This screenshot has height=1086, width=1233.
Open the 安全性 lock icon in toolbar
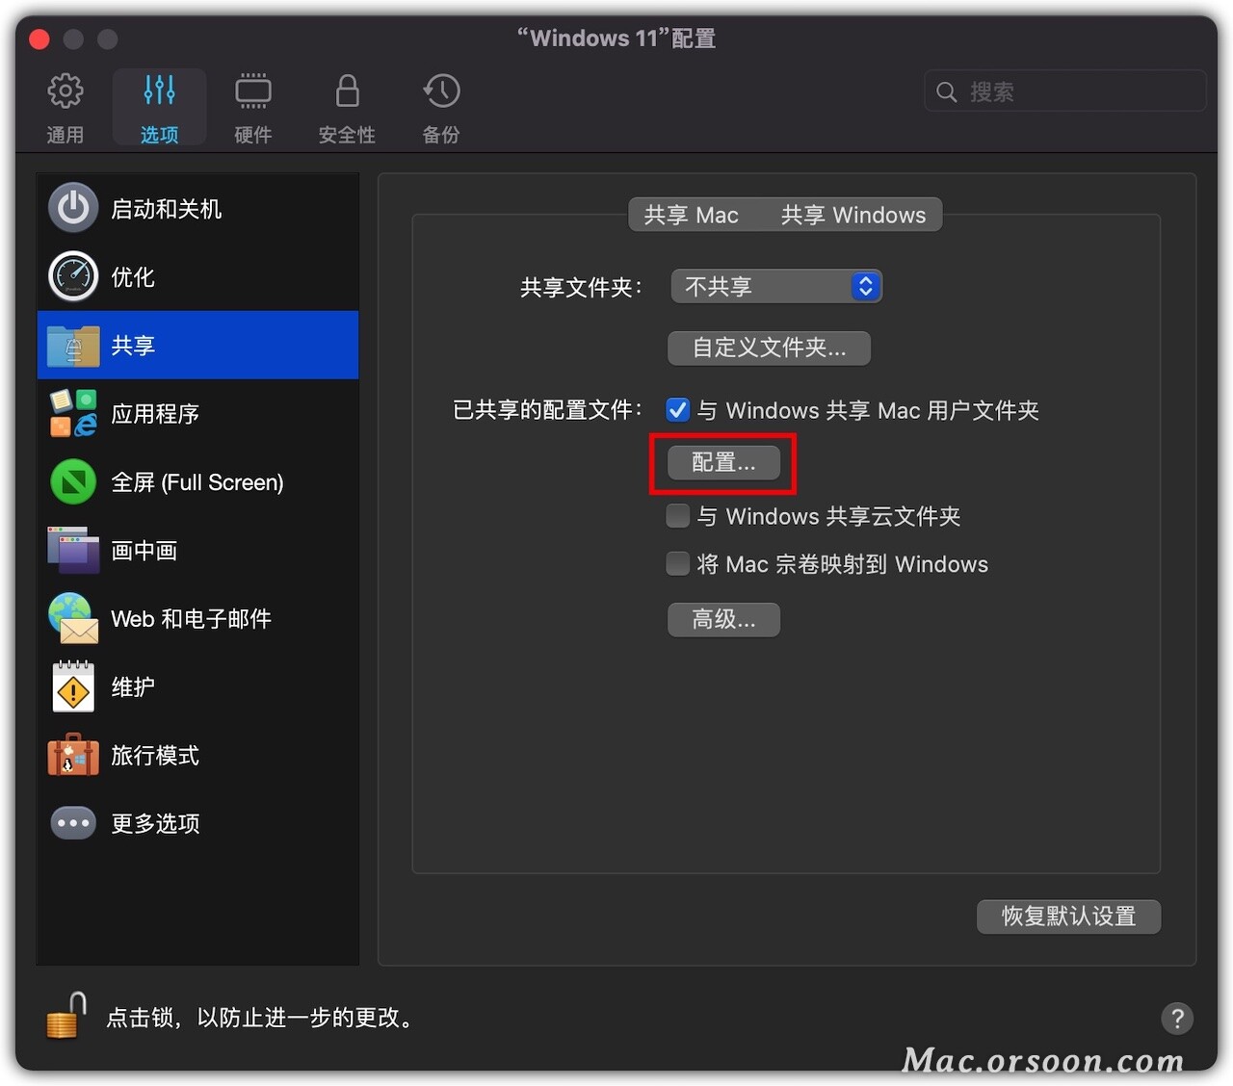(347, 91)
